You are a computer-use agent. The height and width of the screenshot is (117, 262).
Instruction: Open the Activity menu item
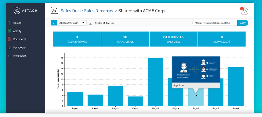pos(17,31)
